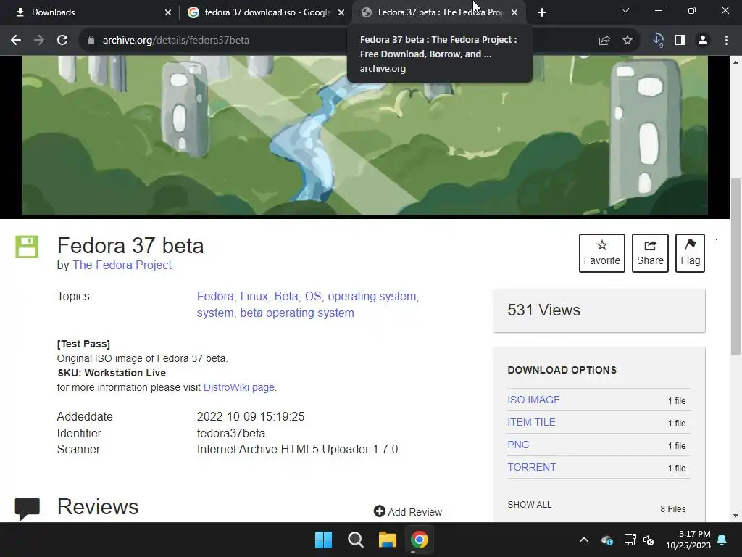Image resolution: width=742 pixels, height=557 pixels.
Task: Click the scrollbar up arrow
Action: 735,62
